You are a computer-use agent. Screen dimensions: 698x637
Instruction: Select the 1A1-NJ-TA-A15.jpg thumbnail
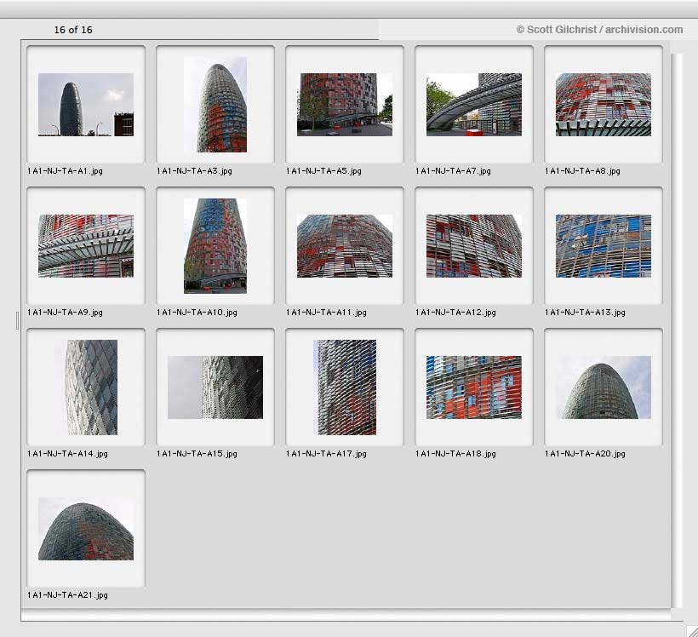[215, 387]
